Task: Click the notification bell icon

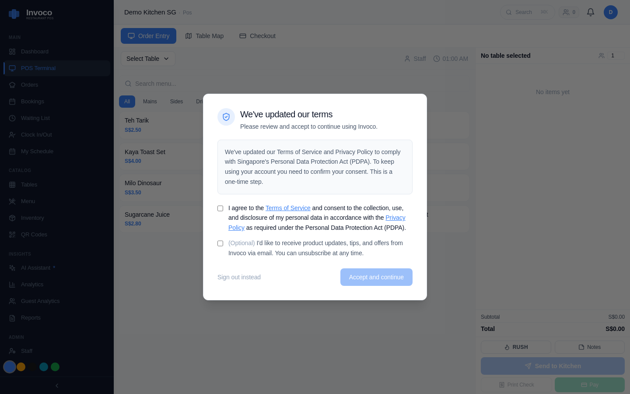Action: point(590,12)
